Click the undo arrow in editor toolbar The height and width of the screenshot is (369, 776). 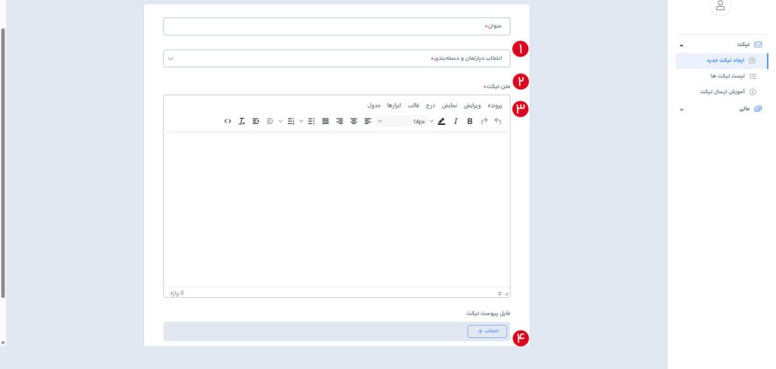498,121
